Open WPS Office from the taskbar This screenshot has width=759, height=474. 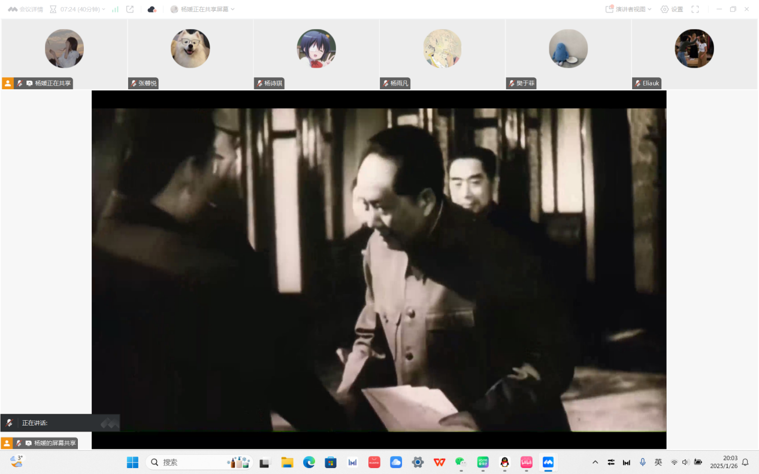tap(439, 462)
